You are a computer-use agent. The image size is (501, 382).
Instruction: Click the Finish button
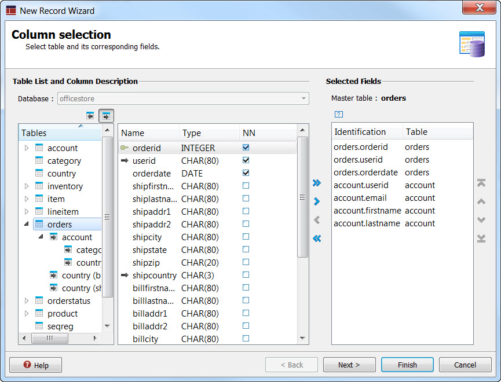pyautogui.click(x=407, y=365)
